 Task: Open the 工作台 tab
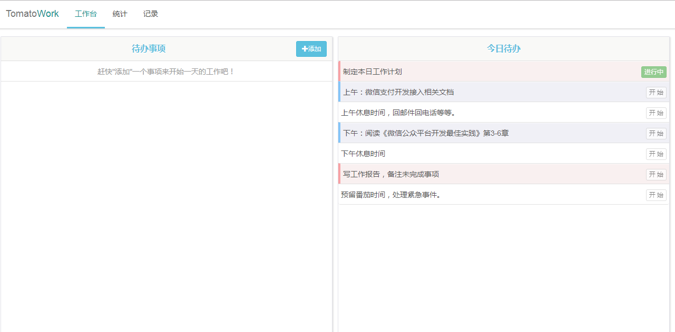[86, 14]
